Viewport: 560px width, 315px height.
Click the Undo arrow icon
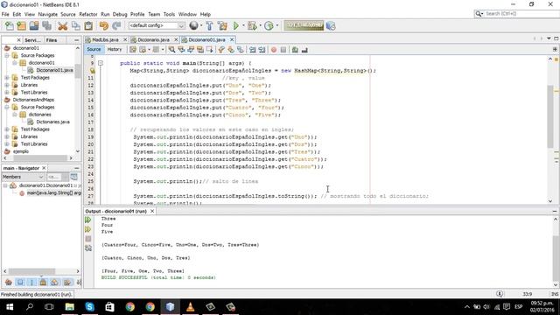tap(103, 25)
